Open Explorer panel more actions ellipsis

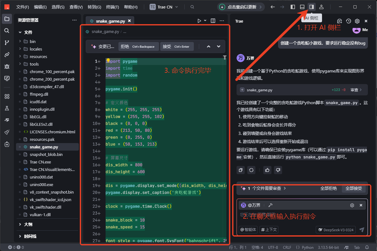click(74, 20)
